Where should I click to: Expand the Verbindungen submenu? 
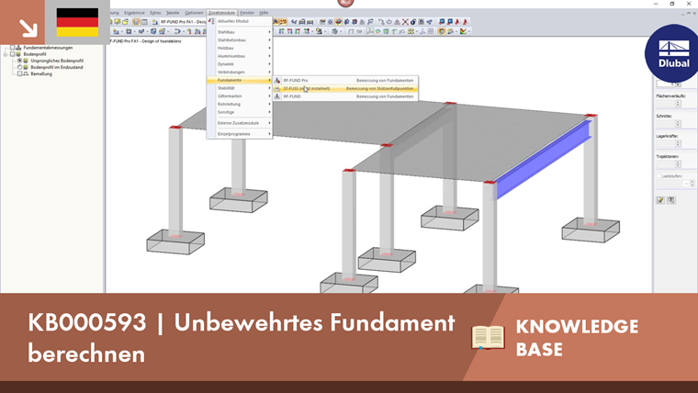coord(240,73)
